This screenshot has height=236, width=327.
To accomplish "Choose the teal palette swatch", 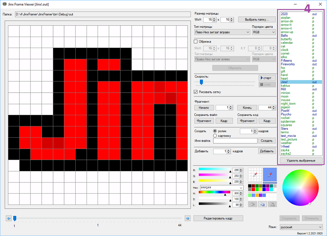I will coord(271,186).
